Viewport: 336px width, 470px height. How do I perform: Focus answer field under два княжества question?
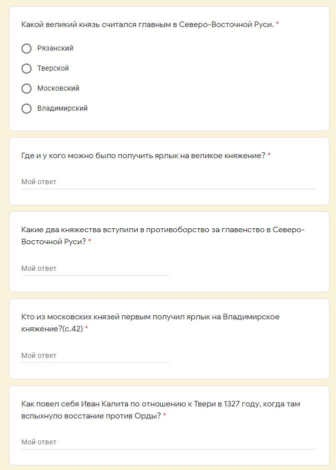[95, 269]
